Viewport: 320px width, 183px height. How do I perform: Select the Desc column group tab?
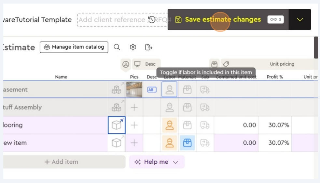coord(146,64)
